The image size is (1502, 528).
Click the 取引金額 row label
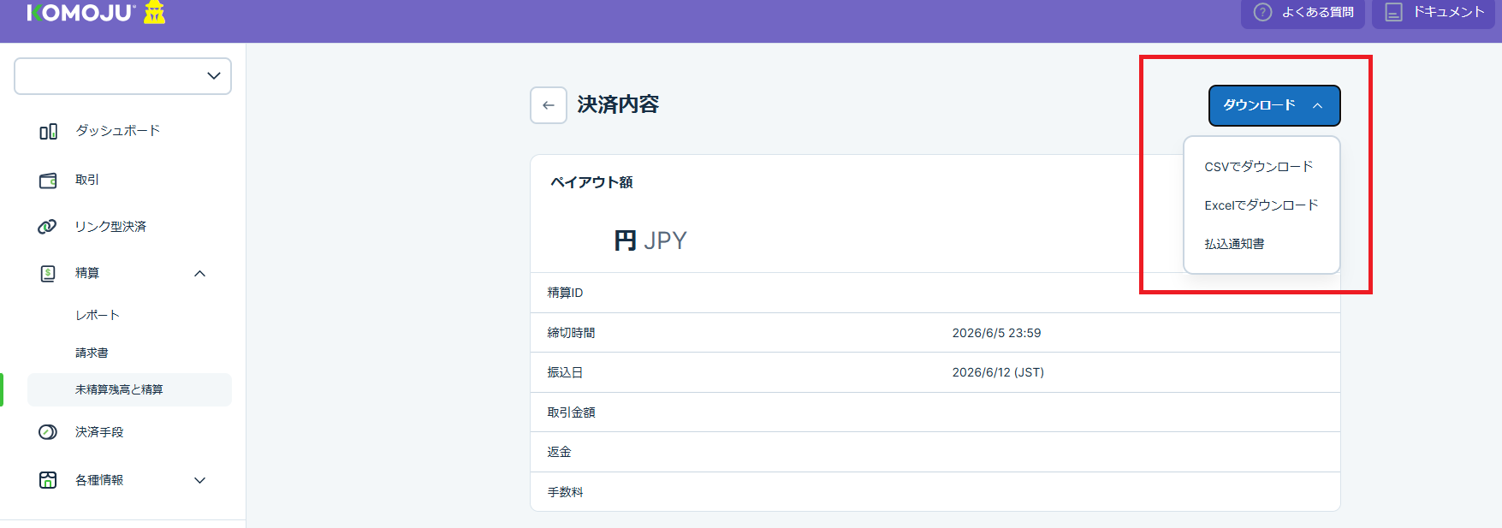[x=571, y=412]
